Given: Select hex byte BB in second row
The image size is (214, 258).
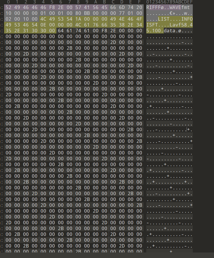Looking at the screenshot, I should coord(87,13).
